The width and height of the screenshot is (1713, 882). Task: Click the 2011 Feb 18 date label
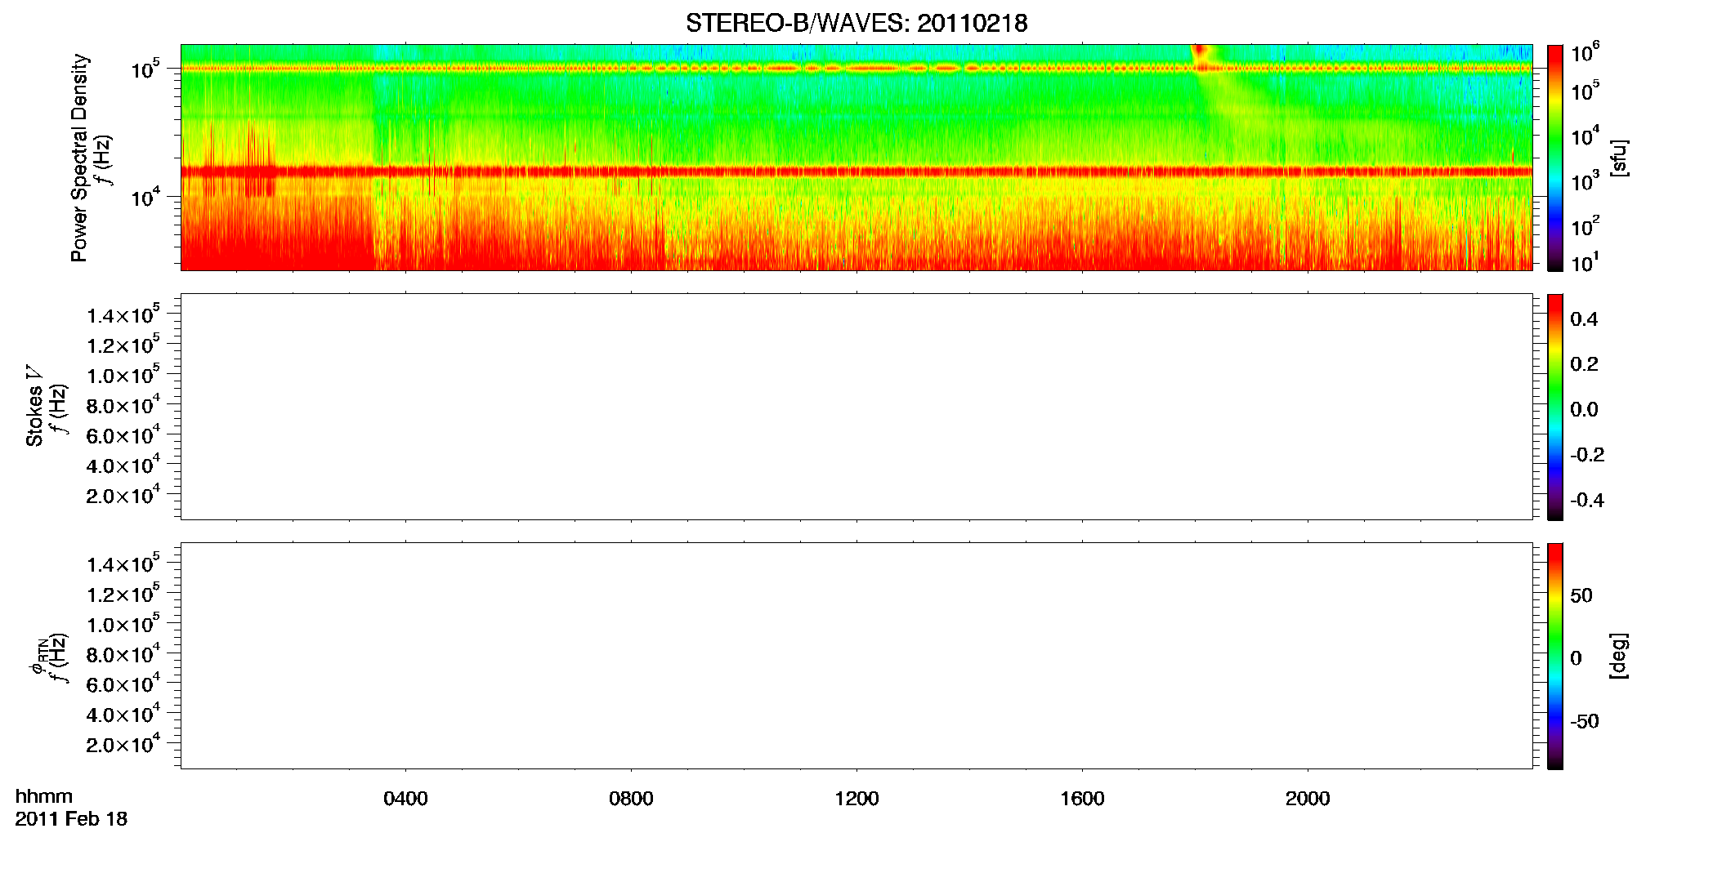click(71, 819)
